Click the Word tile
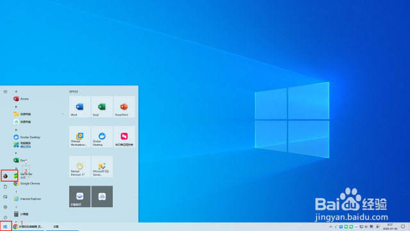Screen dimensions: 410x231 pos(79,107)
